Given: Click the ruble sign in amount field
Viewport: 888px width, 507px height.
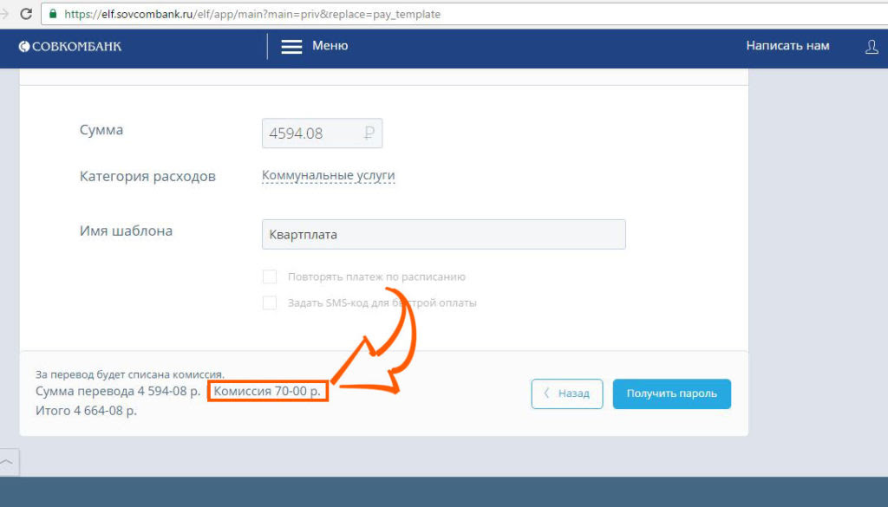Looking at the screenshot, I should click(369, 133).
